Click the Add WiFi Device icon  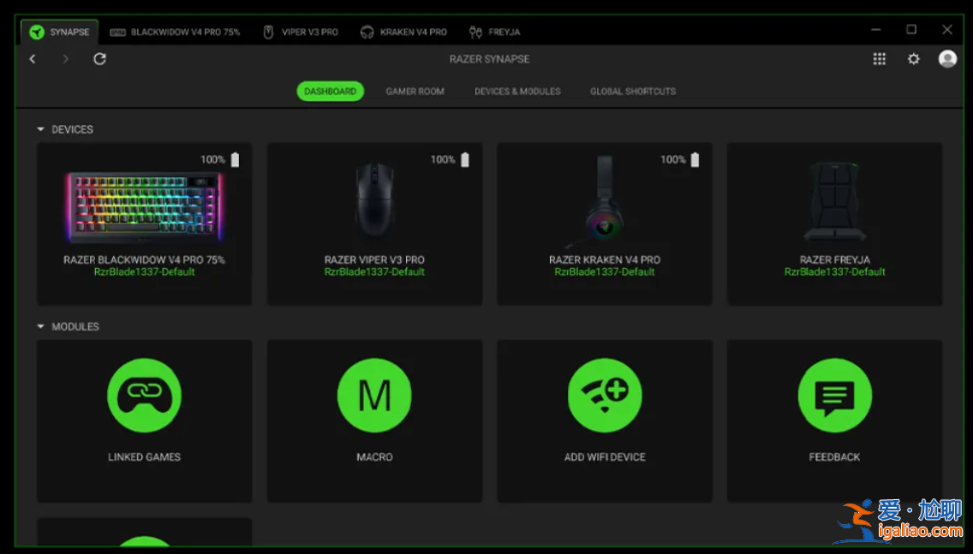coord(605,396)
